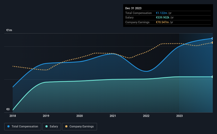Click the €1.122m Total Compensation tooltip value
Screen dimensions: 217x134
[161, 13]
